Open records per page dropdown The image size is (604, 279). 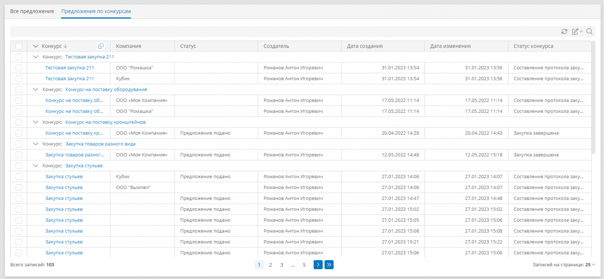point(564,265)
